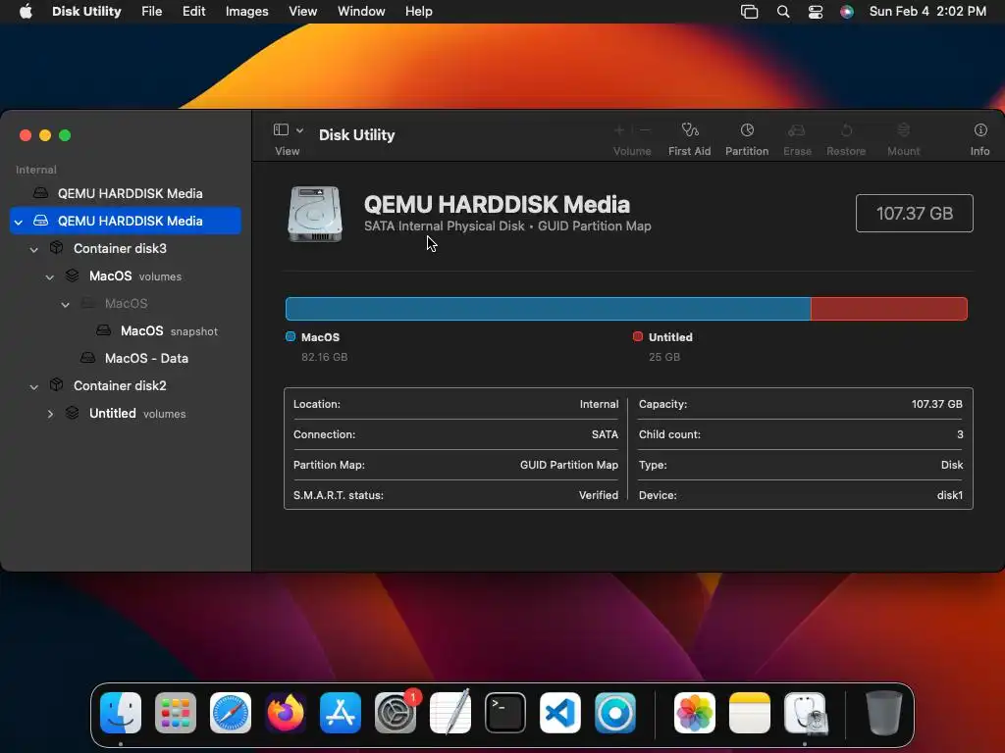Click the 'GUID Partition Map' table value
Image resolution: width=1005 pixels, height=753 pixels.
(x=569, y=465)
